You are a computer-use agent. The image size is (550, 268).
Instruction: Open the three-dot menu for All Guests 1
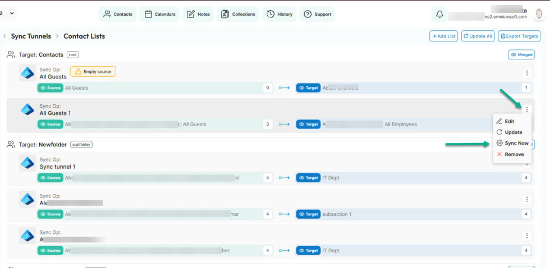coord(526,109)
